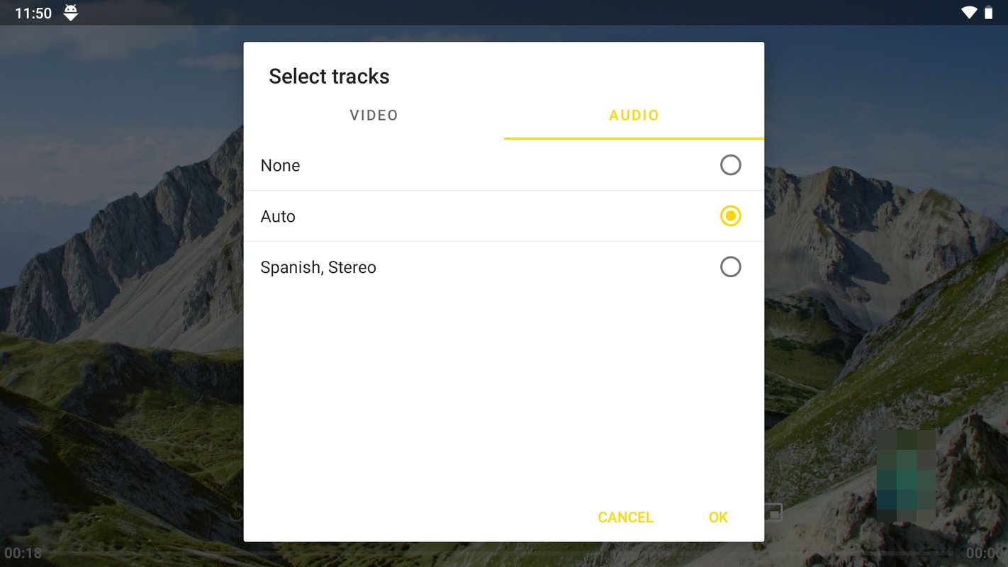1008x567 pixels.
Task: Click the "None" track label text
Action: (280, 165)
